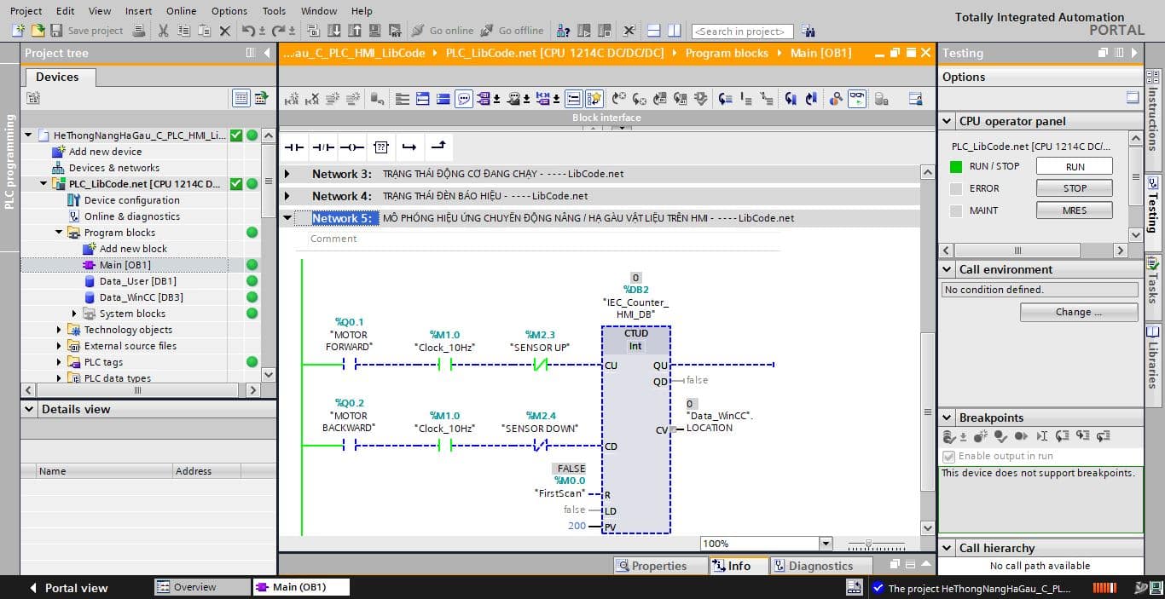Screen dimensions: 1165x599
Task: Select Data_WinCC [DB3] in project tree
Action: click(141, 297)
